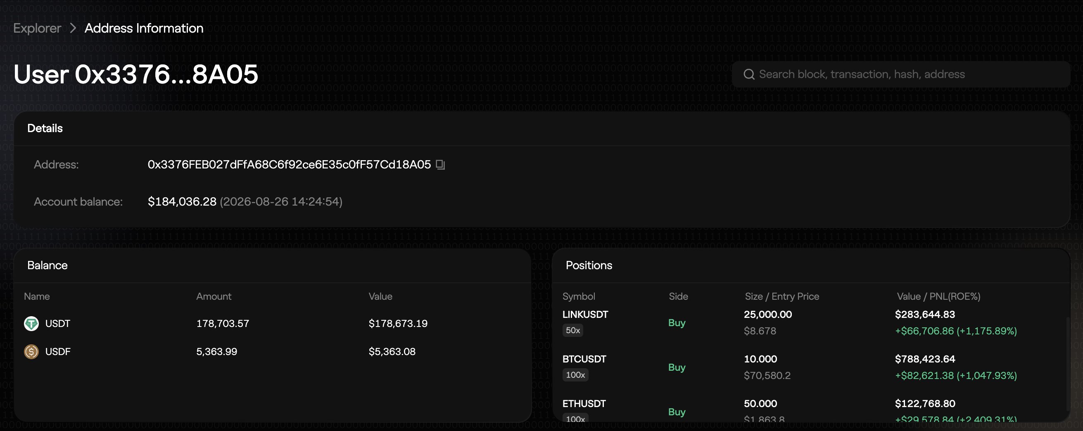Click the Details section header
The image size is (1083, 431).
(45, 128)
